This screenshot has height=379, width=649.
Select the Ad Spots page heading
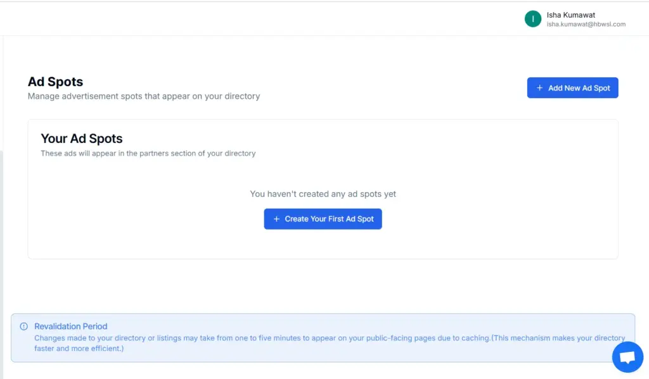pyautogui.click(x=55, y=81)
